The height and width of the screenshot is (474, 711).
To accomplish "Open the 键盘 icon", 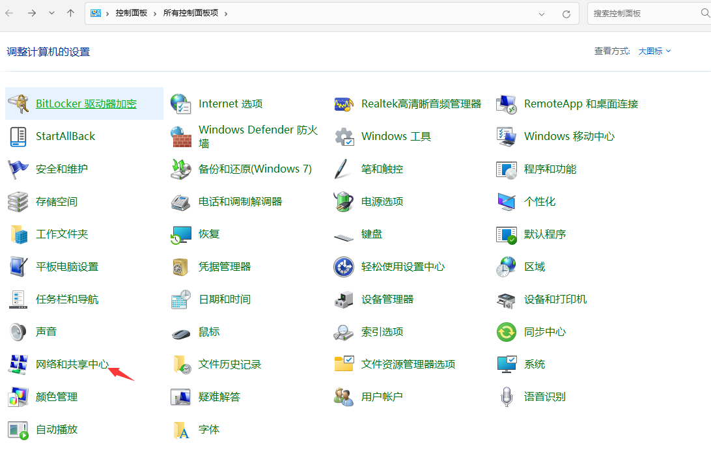I will point(344,237).
